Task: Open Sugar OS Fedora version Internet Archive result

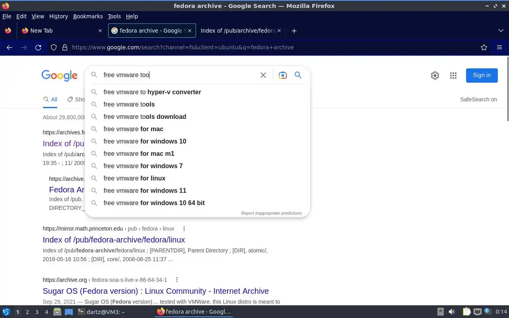Action: pyautogui.click(x=156, y=291)
